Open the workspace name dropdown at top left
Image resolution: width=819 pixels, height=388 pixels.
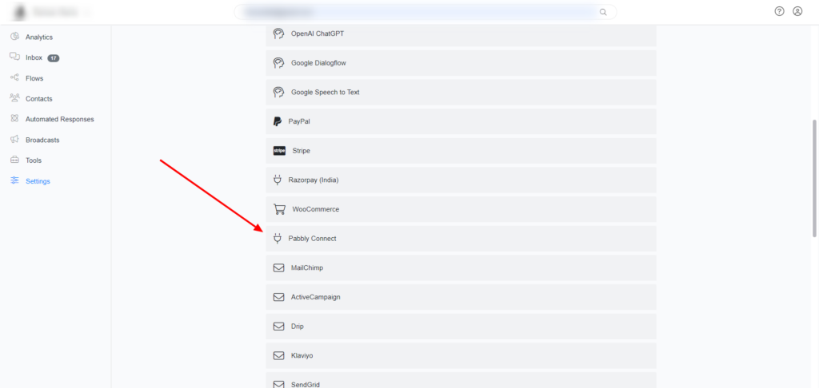[x=52, y=11]
